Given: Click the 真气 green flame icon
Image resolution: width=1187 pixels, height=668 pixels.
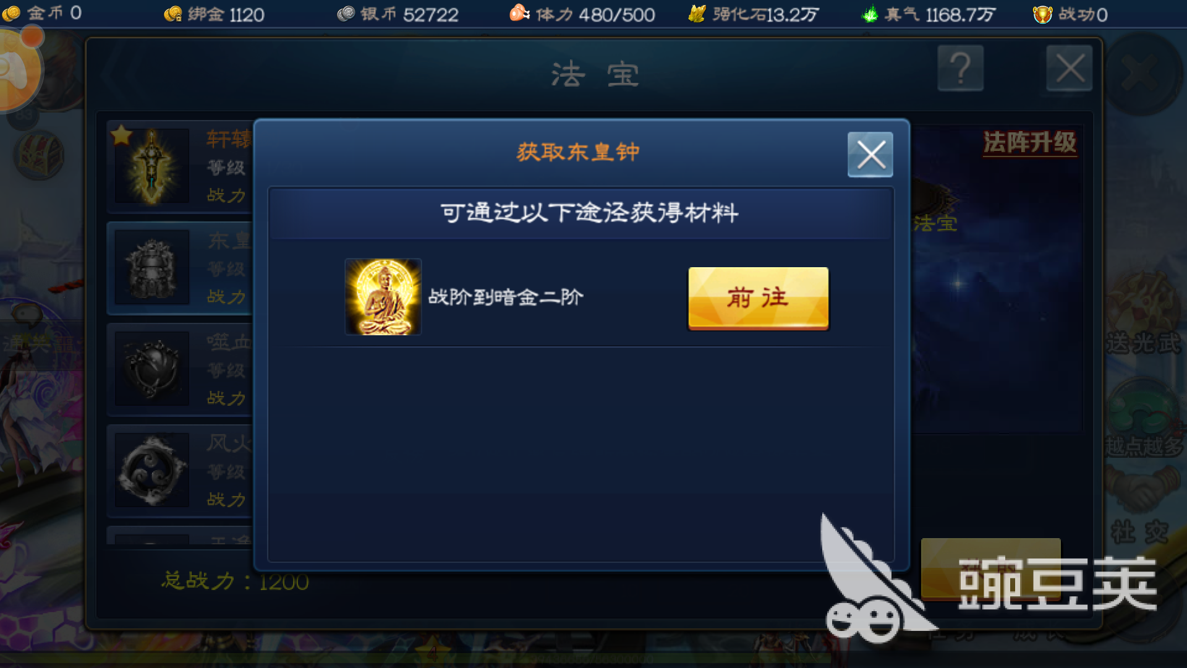Looking at the screenshot, I should coord(870,14).
